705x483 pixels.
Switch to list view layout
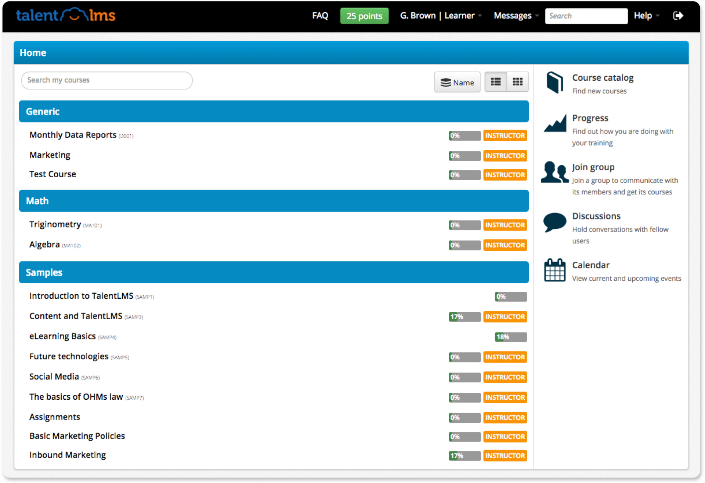496,82
